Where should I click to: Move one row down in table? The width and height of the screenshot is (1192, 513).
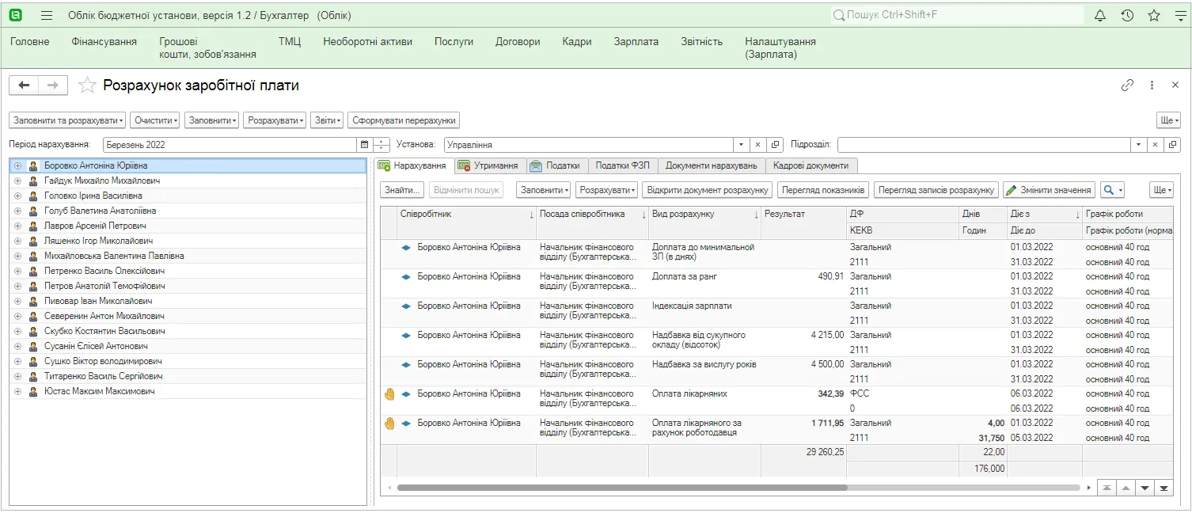[x=1145, y=488]
